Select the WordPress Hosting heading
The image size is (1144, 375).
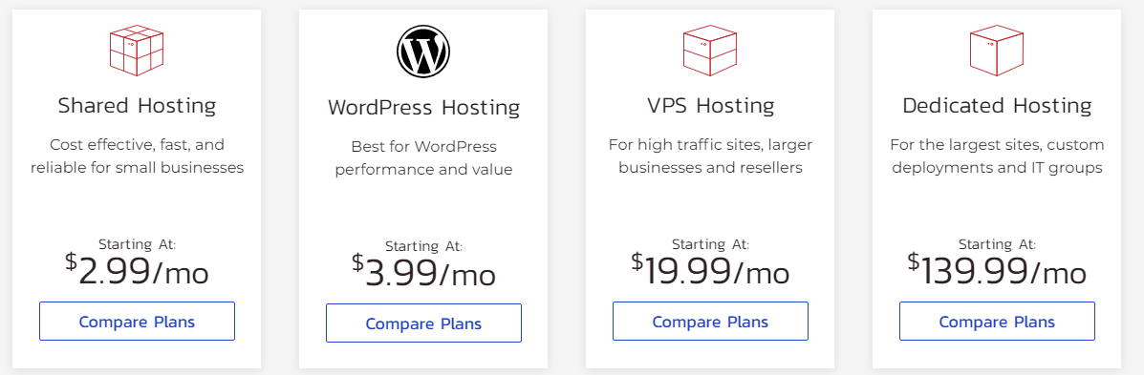[424, 108]
